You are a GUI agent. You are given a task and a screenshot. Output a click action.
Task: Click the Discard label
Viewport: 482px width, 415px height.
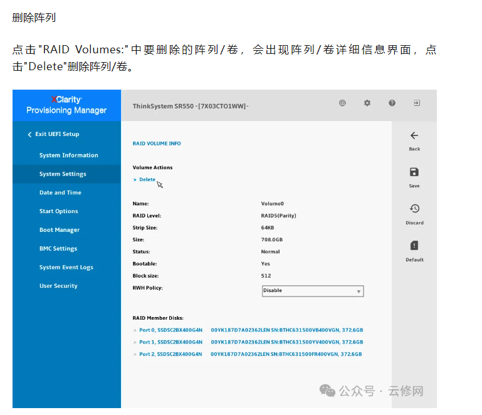(414, 223)
